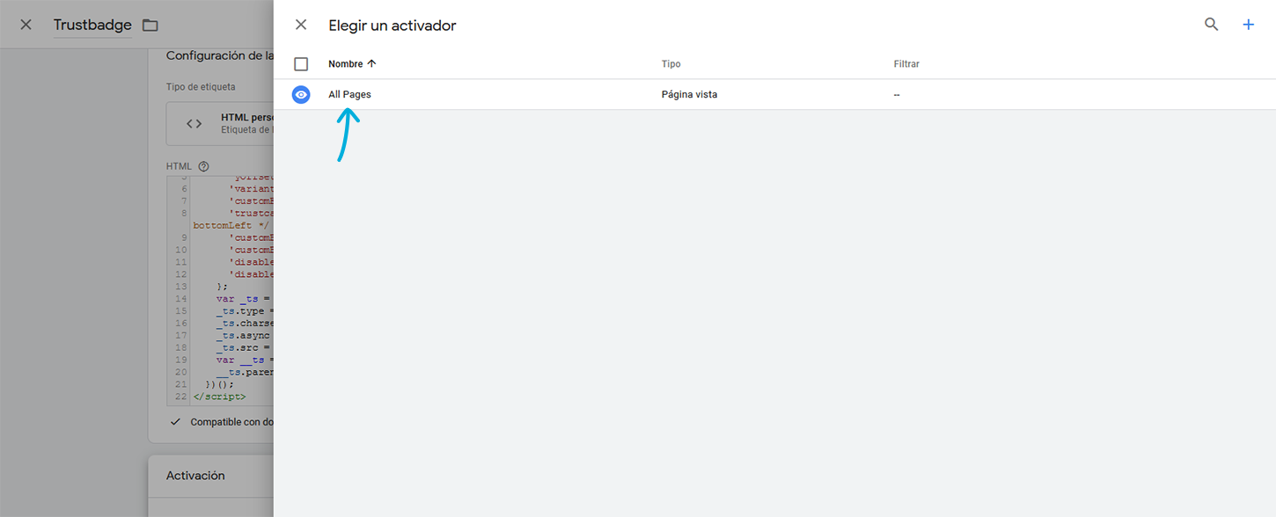Select the All Pages eye icon
Screen dimensions: 1276x517
[x=301, y=95]
